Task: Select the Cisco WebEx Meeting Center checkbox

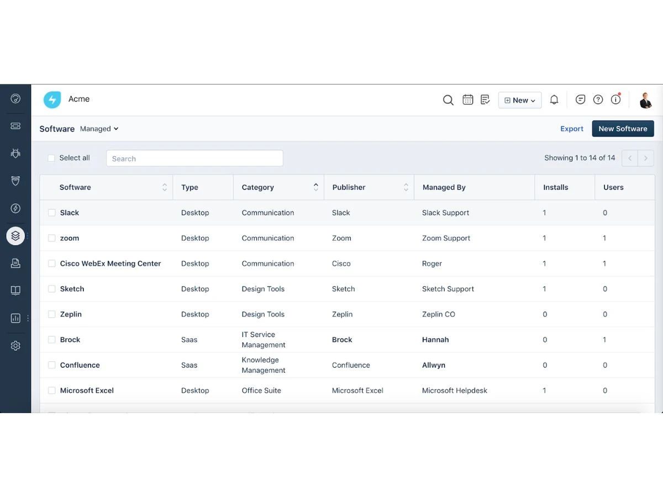Action: pos(52,263)
